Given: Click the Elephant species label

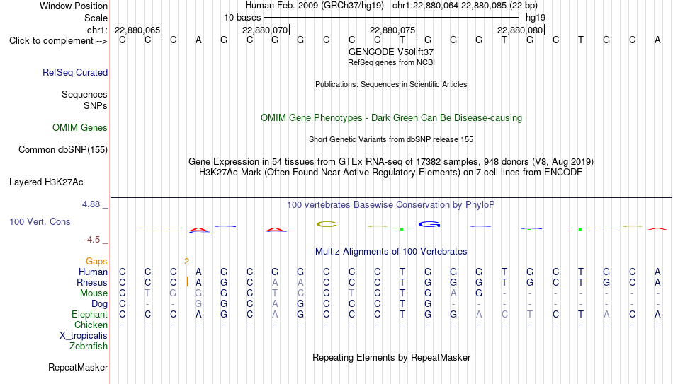Looking at the screenshot, I should (90, 315).
